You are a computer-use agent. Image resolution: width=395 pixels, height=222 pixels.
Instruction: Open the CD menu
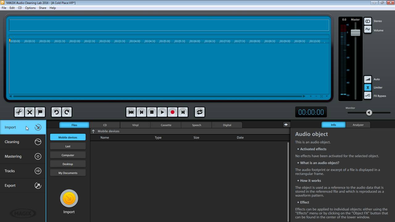(x=20, y=8)
